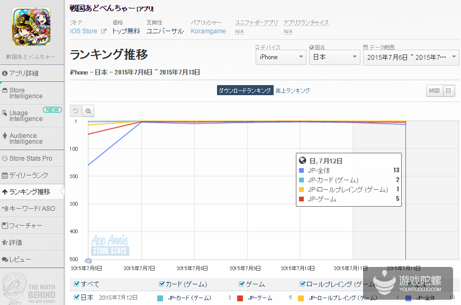Click the 戦国あどべんちゃー app icon thumbnail
The width and height of the screenshot is (461, 305).
pos(31,26)
